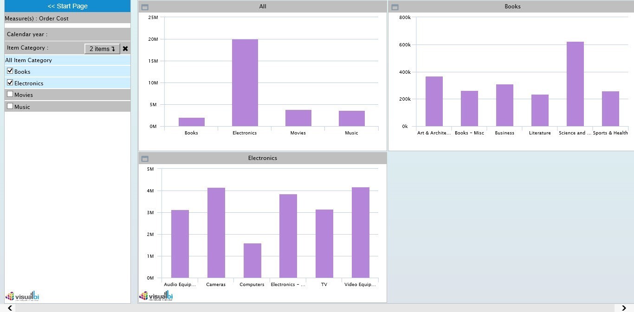Select the Cameras bar in Electronics chart

216,232
